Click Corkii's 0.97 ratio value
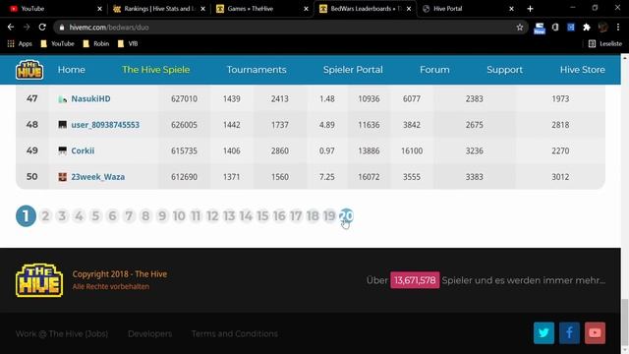The image size is (629, 354). (x=327, y=150)
